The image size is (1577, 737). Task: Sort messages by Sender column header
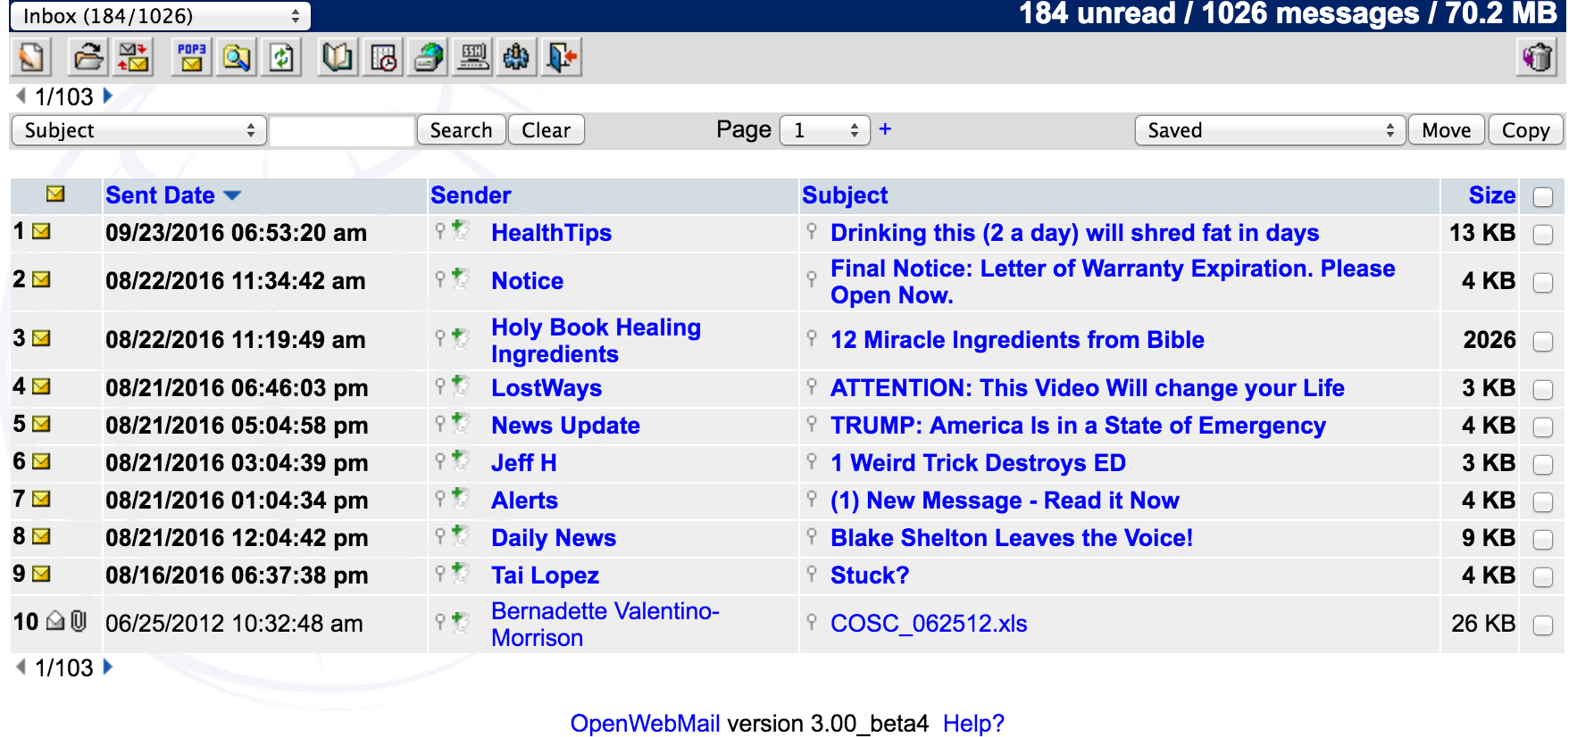coord(471,195)
